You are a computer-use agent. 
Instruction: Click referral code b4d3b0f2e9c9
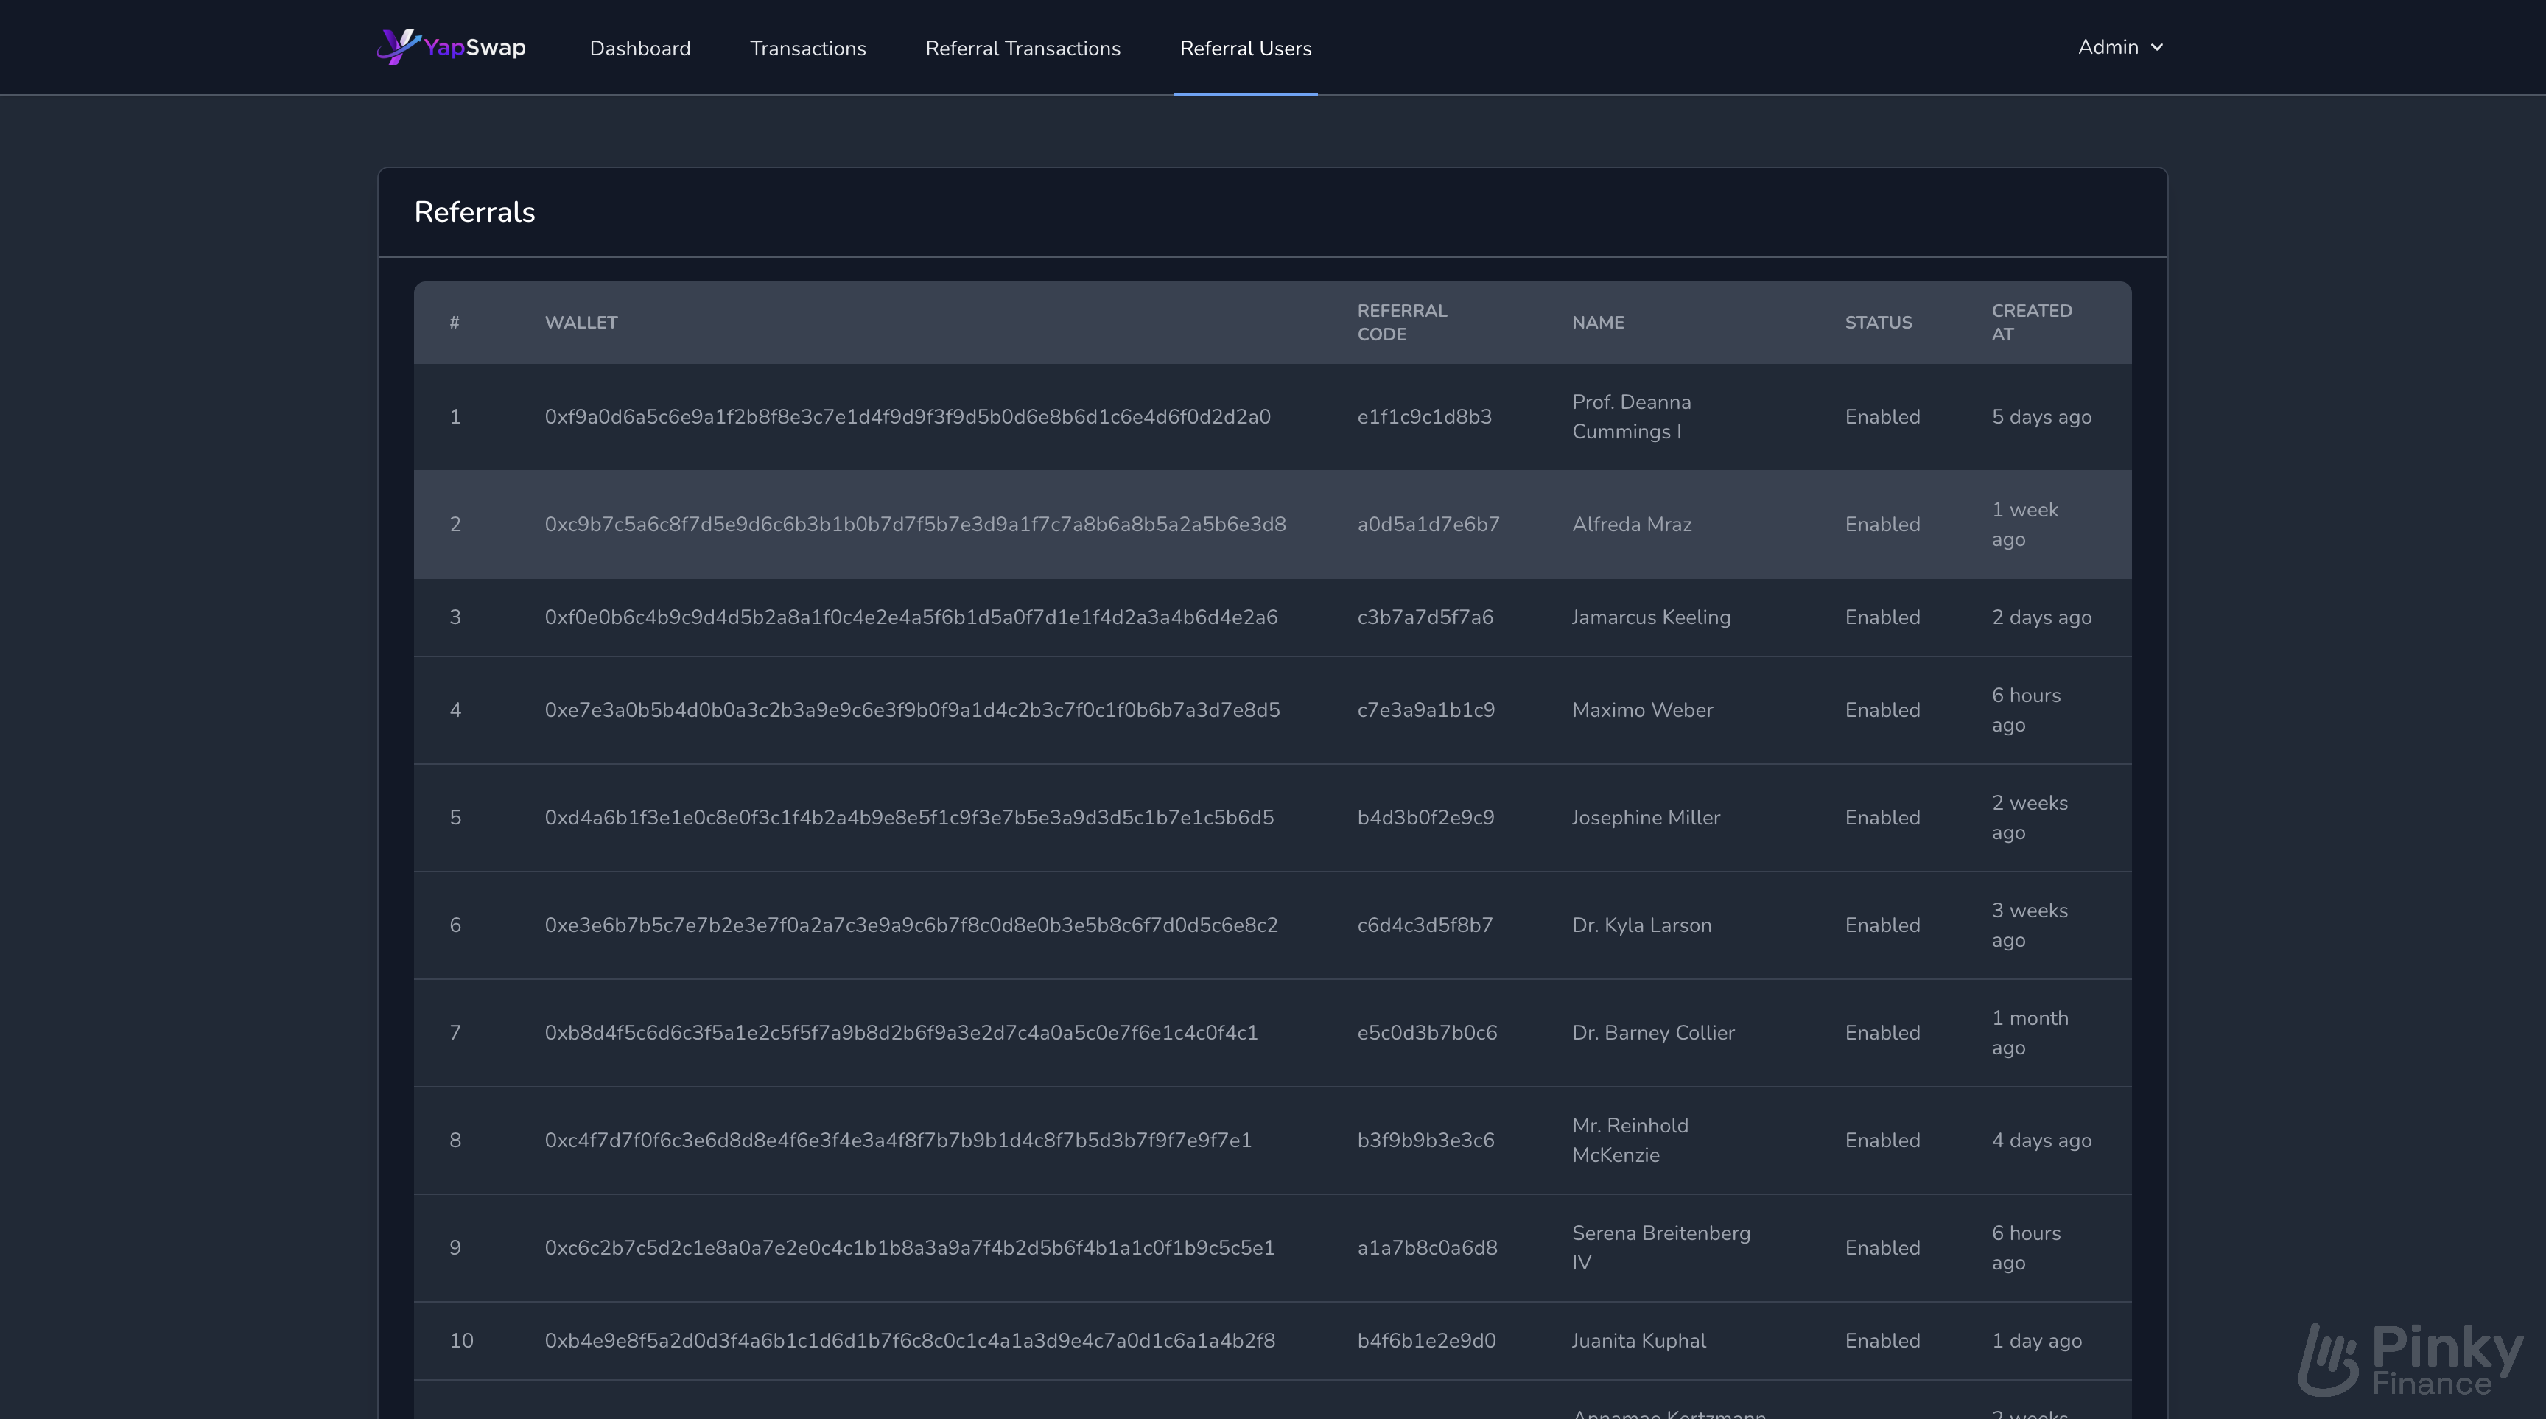(1425, 817)
